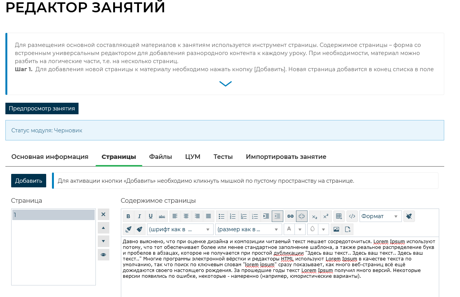Open the HTML source code view
The height and width of the screenshot is (297, 460).
point(352,216)
